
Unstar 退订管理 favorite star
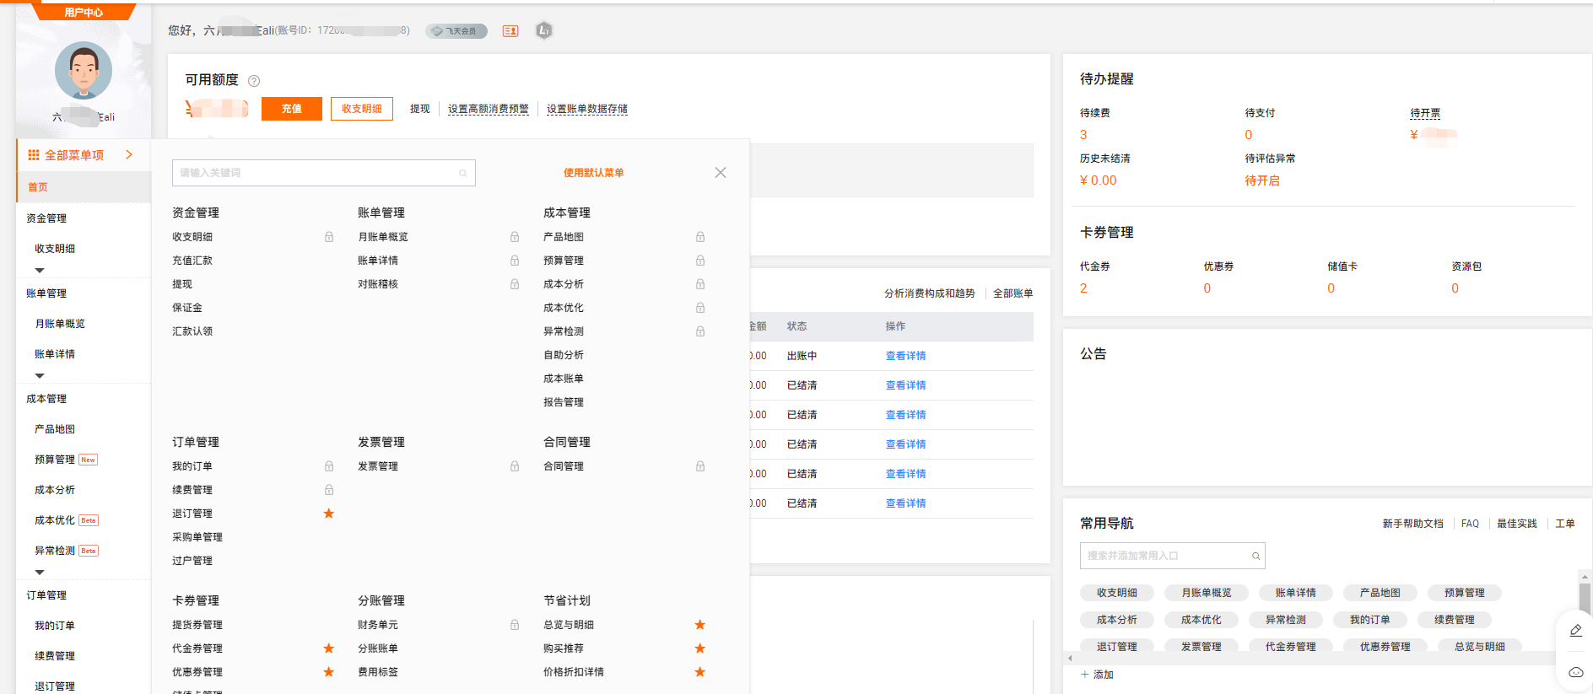coord(329,514)
